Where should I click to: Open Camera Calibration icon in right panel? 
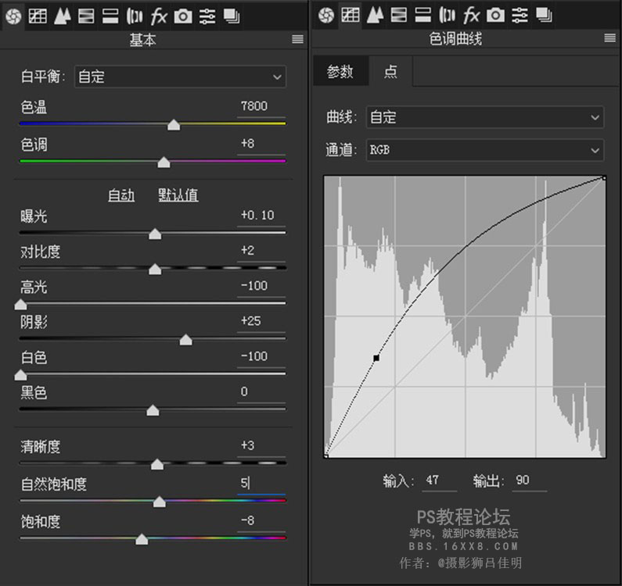coord(495,16)
